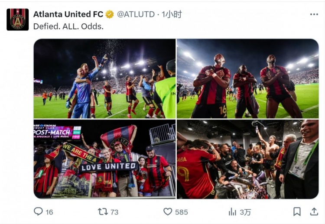
Task: Like the post with heart icon
Action: coord(168,211)
